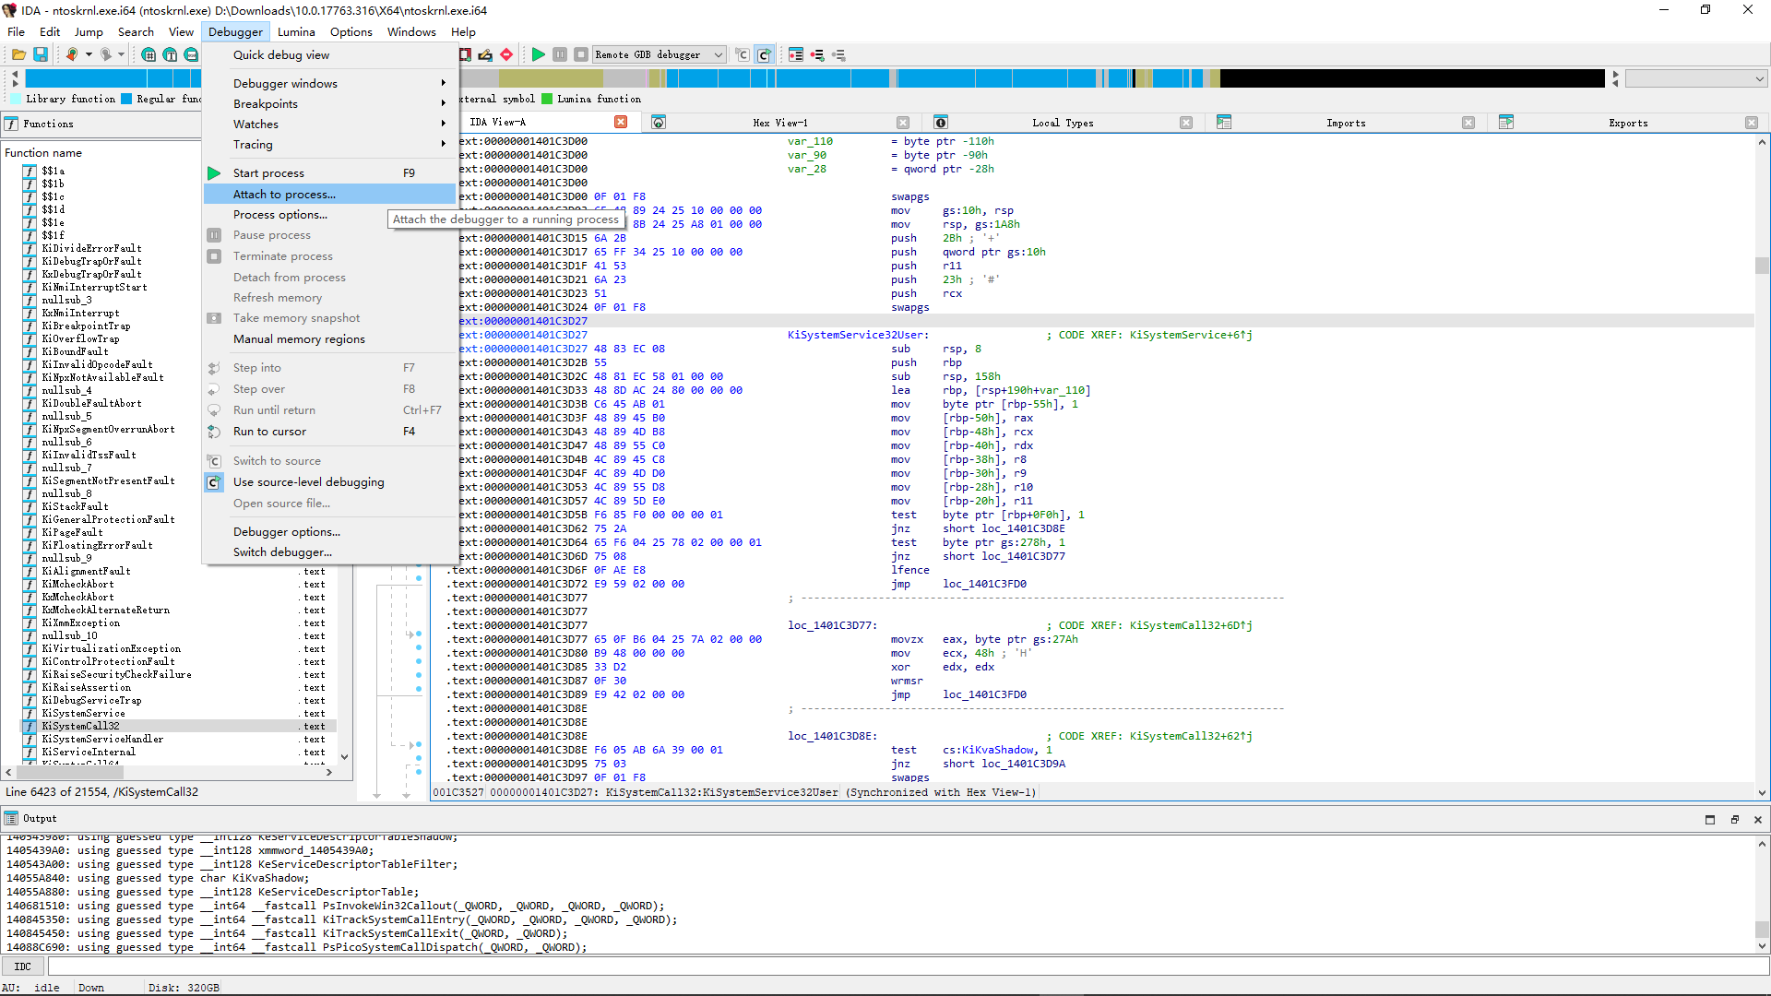Click the Save database icon
Image resolution: width=1771 pixels, height=996 pixels.
(x=41, y=55)
